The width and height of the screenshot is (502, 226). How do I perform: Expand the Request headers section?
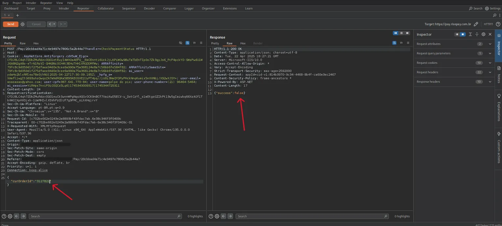[x=490, y=72]
